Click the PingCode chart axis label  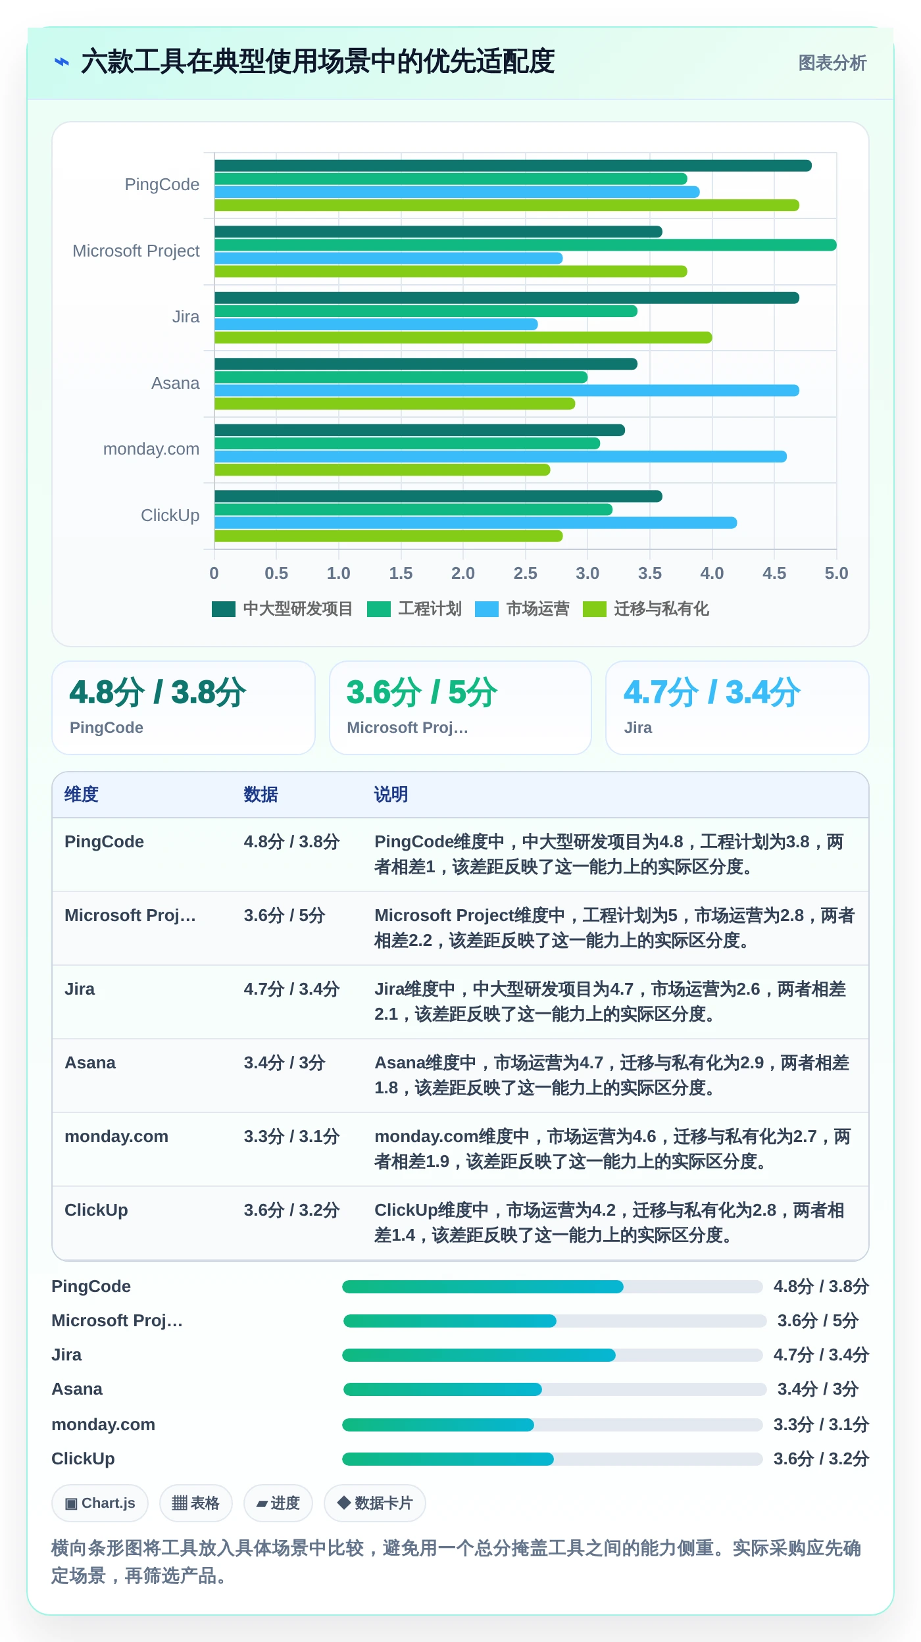pyautogui.click(x=162, y=185)
